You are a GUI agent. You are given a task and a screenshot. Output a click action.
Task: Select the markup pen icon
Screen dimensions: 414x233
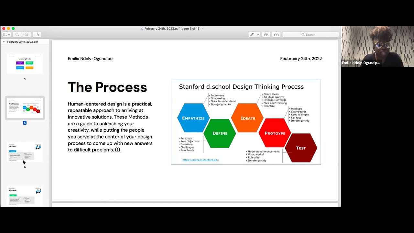point(252,34)
